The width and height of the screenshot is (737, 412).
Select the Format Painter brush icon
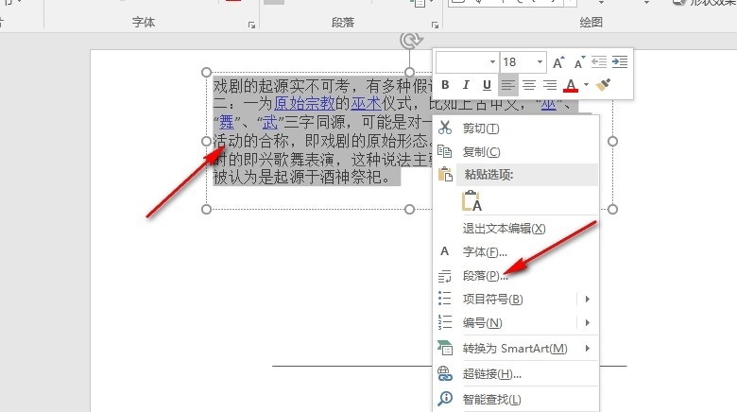[604, 85]
